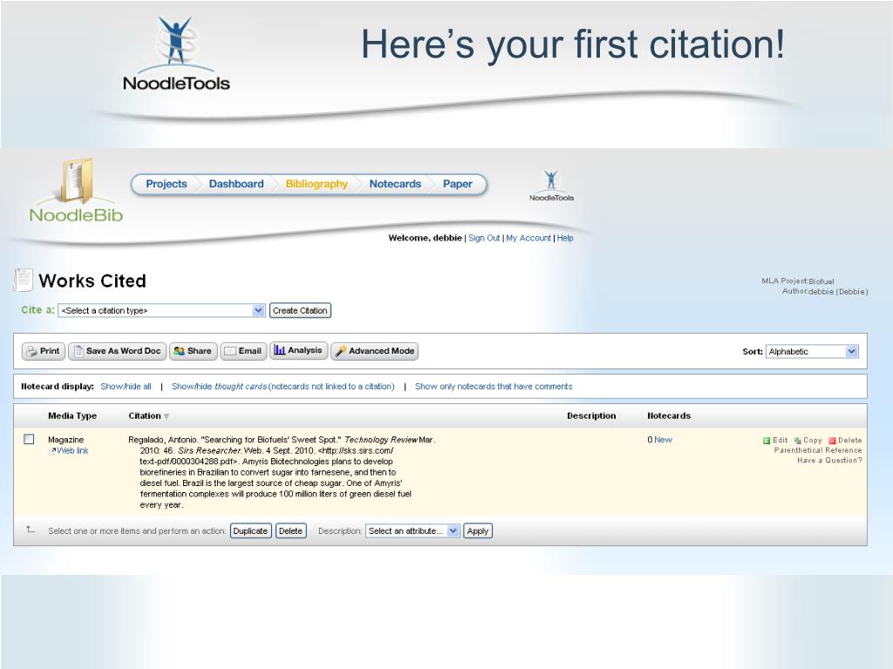The image size is (893, 669).
Task: Click the Works Cited page icon
Action: pos(24,280)
